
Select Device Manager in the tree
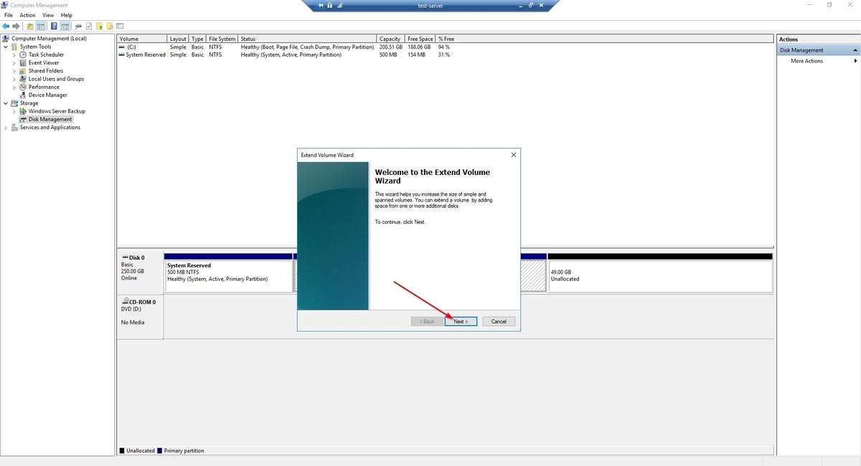(x=47, y=95)
